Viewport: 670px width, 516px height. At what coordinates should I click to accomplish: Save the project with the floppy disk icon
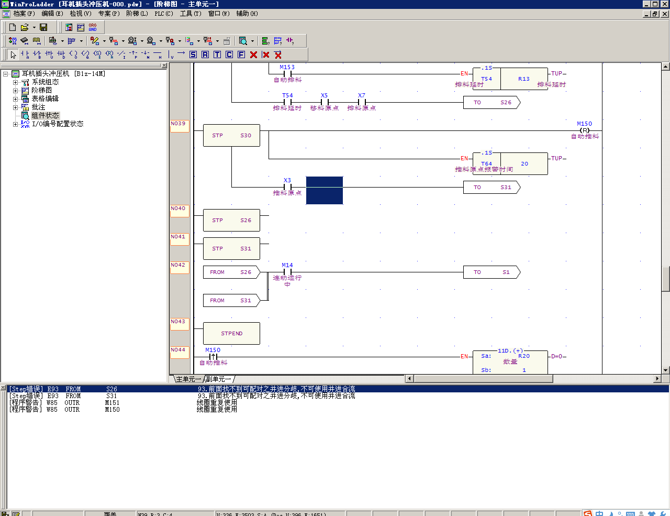tap(43, 27)
